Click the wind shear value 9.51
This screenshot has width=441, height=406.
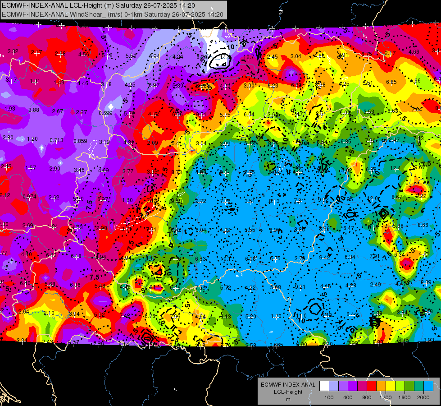click(x=201, y=115)
